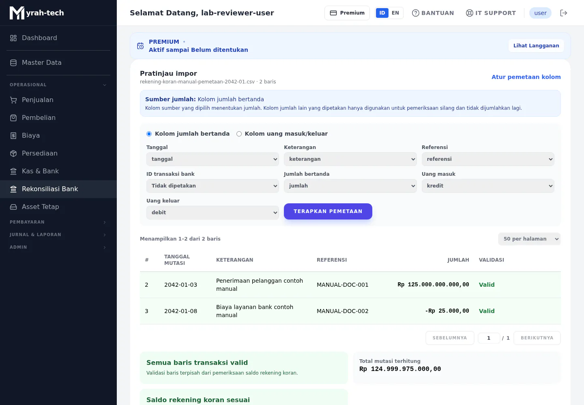584x405 pixels.
Task: Click the subscription calendar icon
Action: [x=140, y=46]
